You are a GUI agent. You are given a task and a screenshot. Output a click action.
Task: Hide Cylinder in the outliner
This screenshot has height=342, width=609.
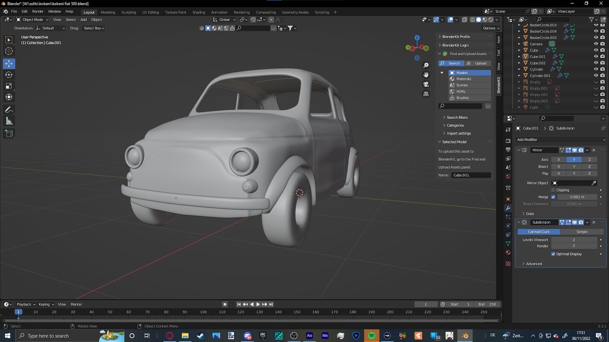click(596, 69)
